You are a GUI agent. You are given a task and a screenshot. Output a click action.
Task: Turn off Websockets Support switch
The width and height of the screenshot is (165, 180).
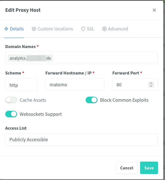[11, 114]
